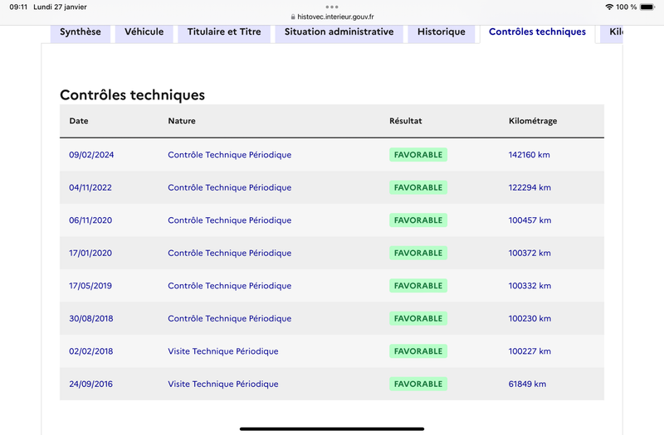
Task: Click Contrôle Technique Périodique on 09/02/2024 row
Action: (230, 155)
